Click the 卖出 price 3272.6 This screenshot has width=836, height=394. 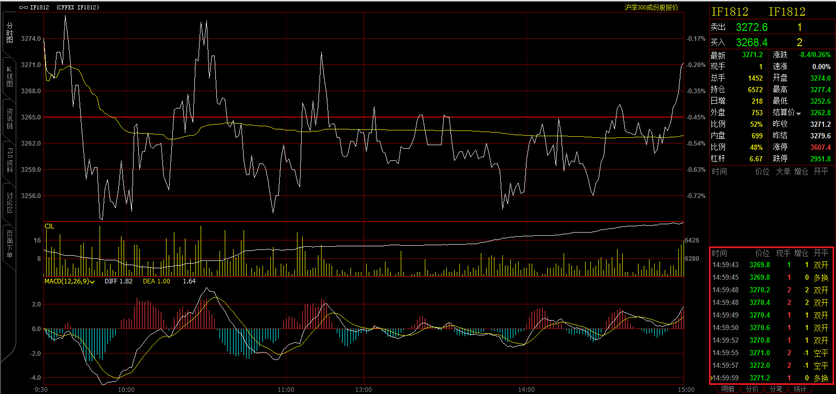click(x=752, y=27)
